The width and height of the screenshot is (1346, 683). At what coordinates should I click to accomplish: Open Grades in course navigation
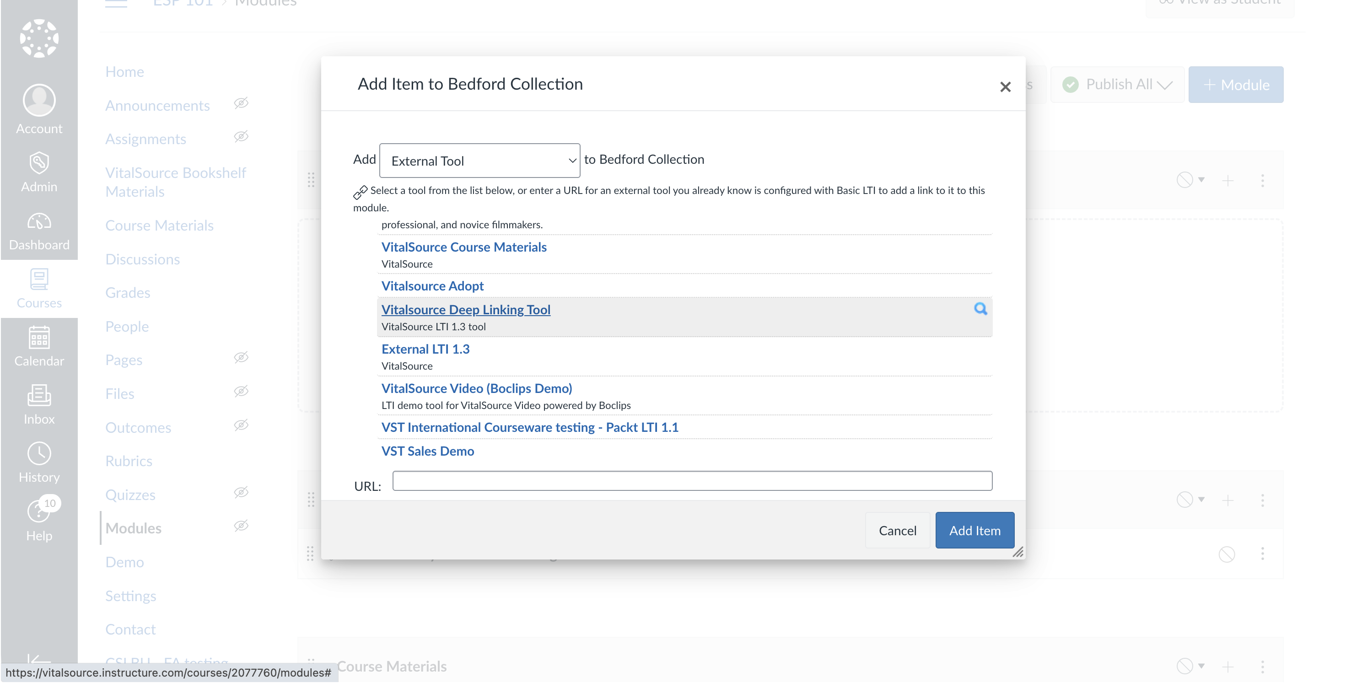[x=128, y=293]
